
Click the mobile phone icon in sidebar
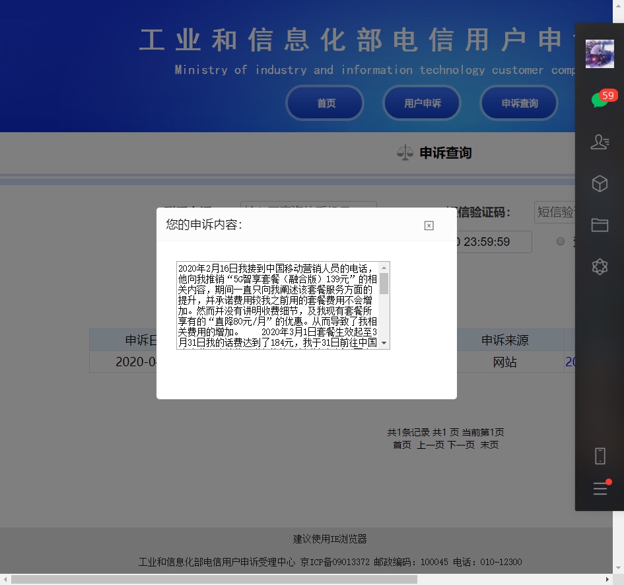tap(600, 455)
